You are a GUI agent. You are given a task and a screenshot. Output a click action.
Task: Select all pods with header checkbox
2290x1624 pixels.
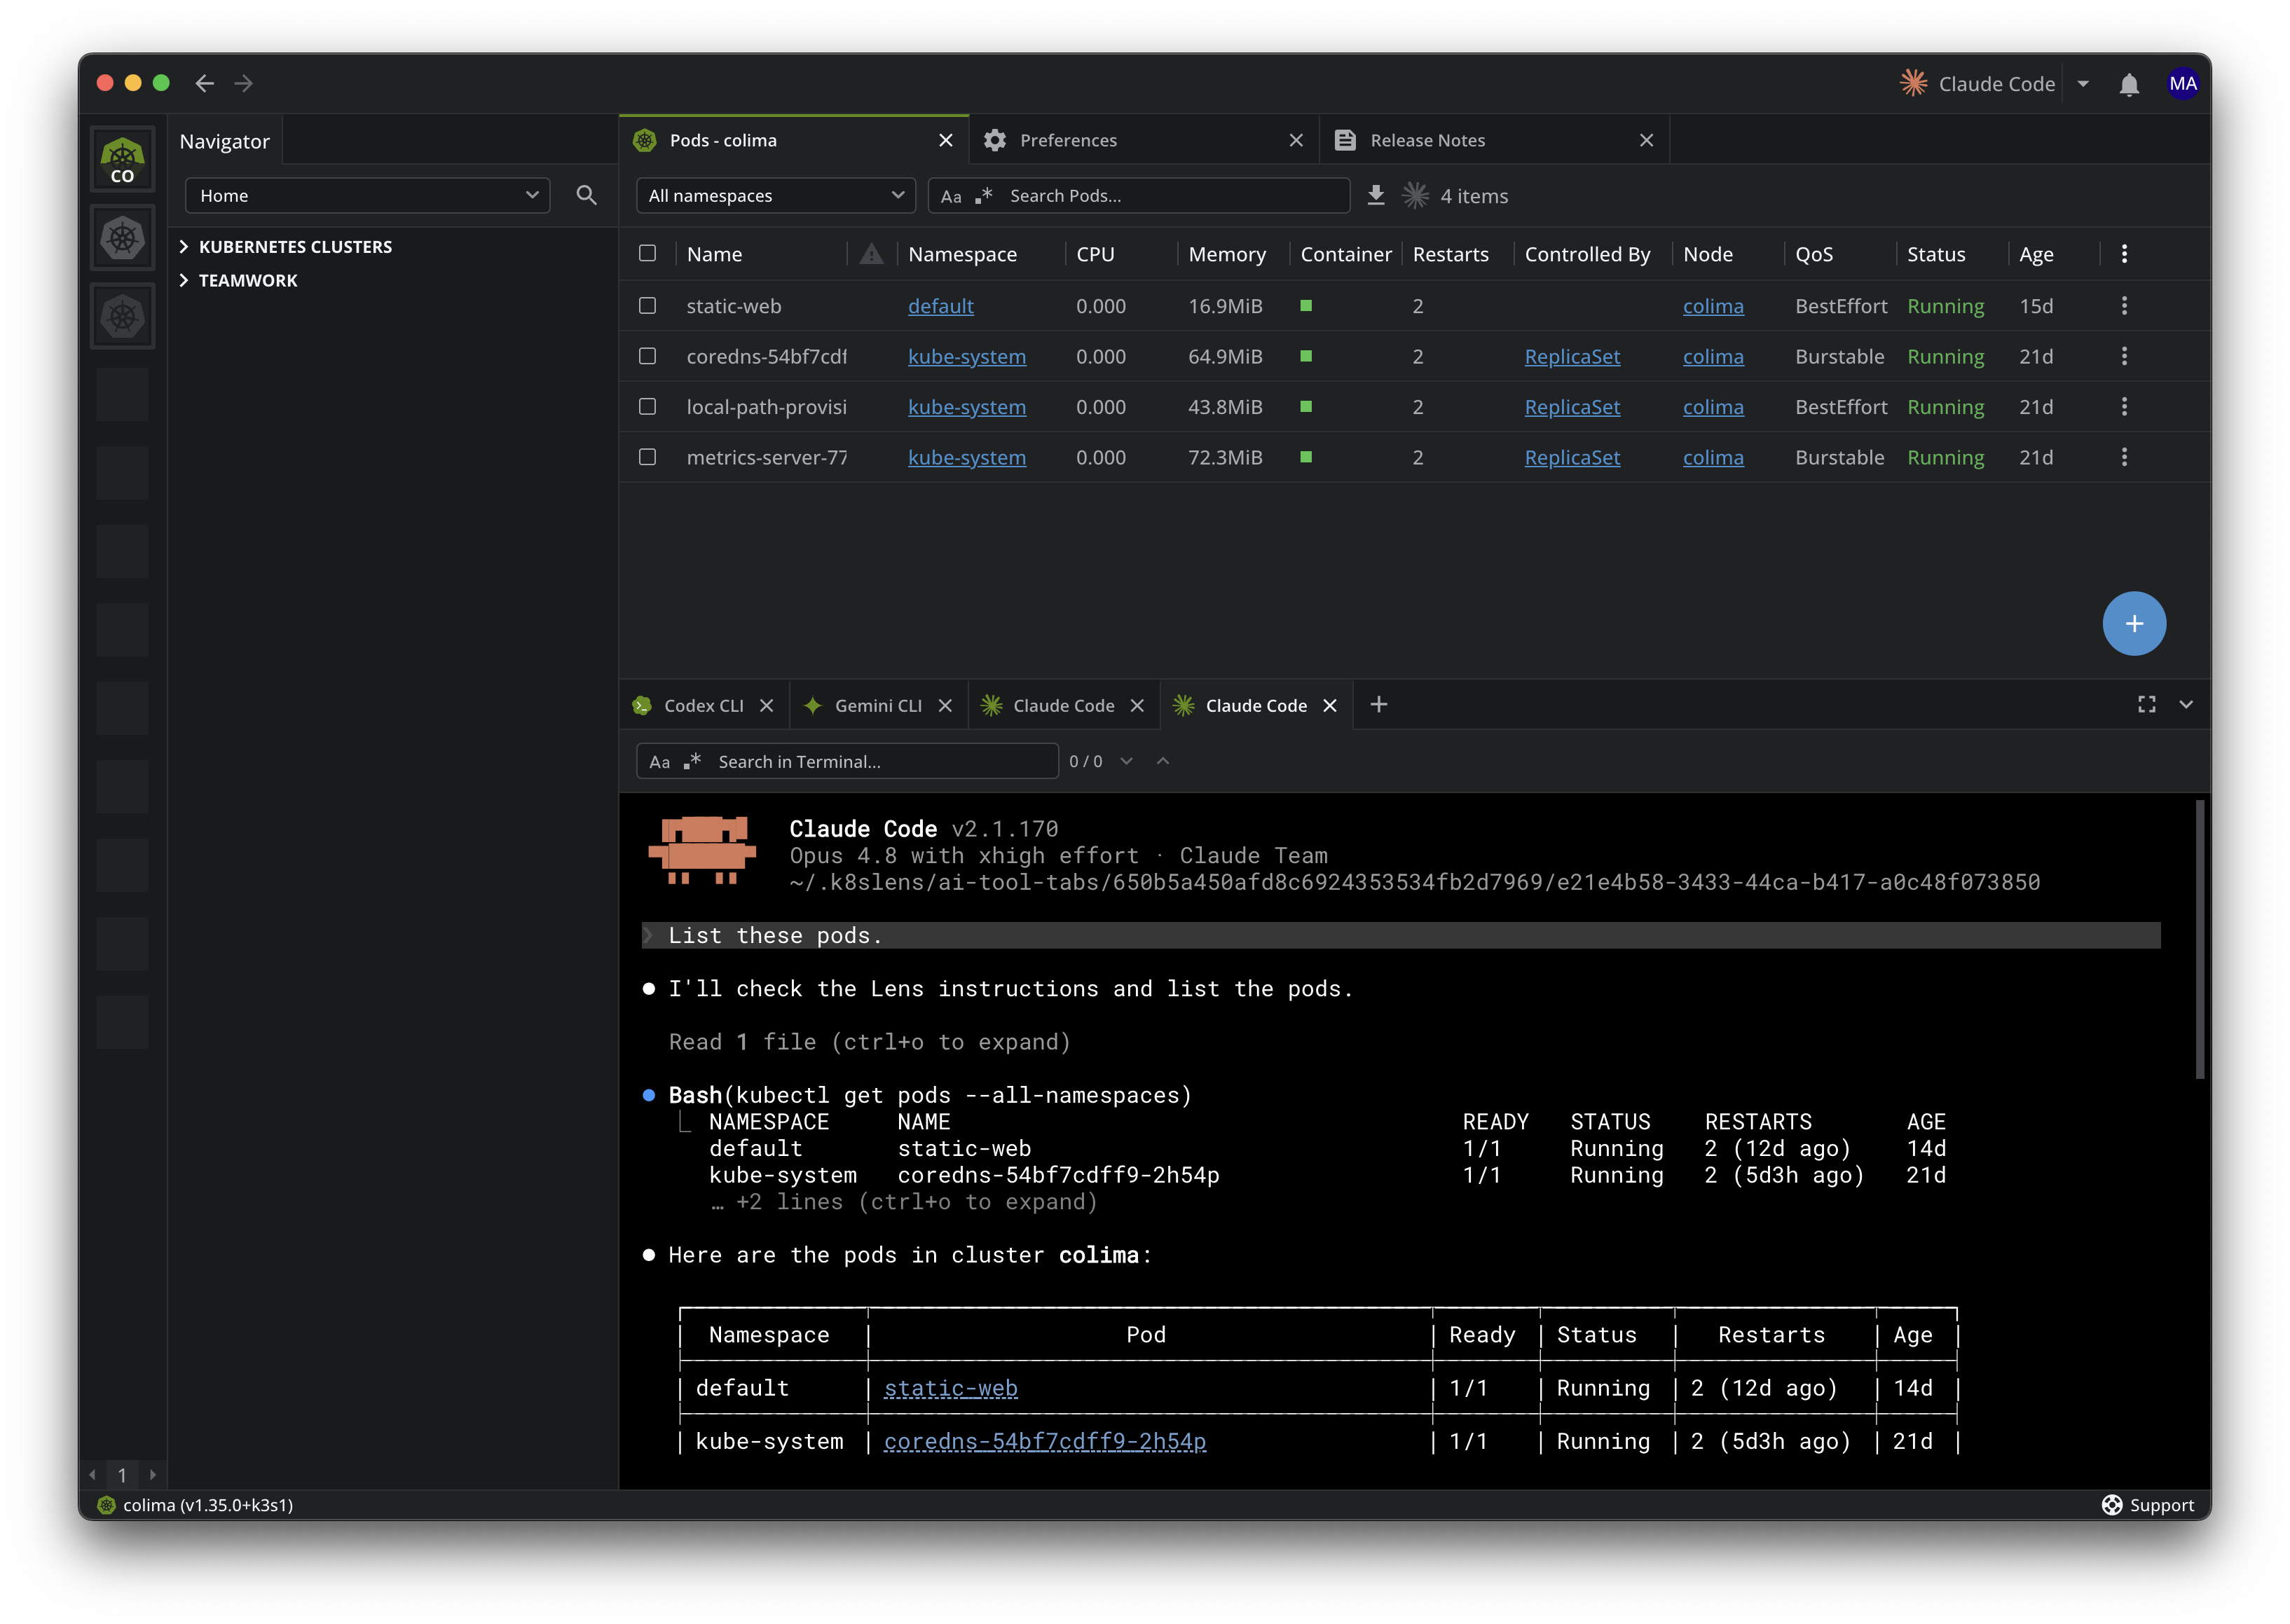click(647, 254)
